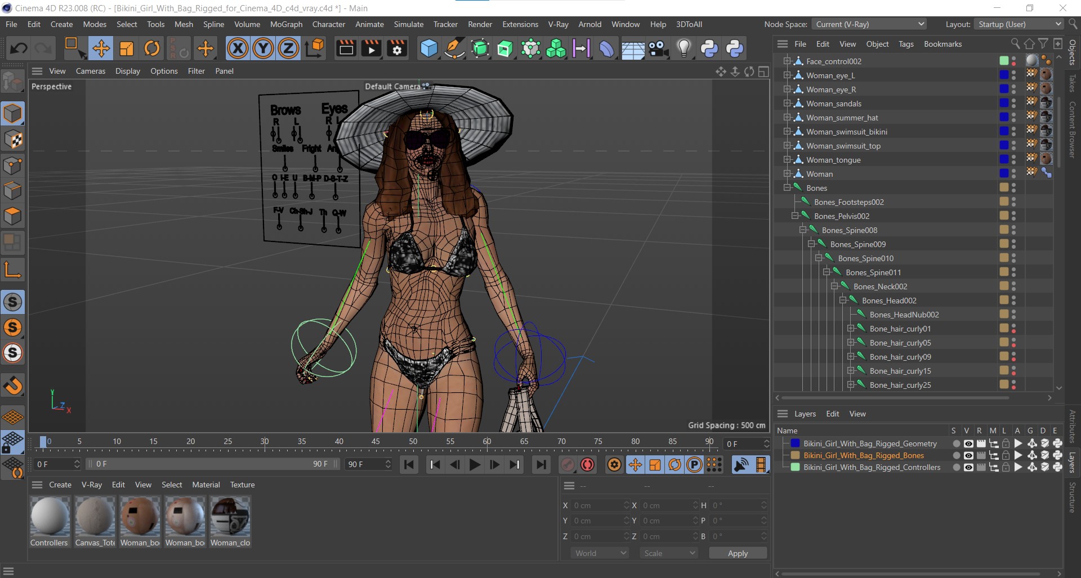Open the Node Space dropdown

[868, 24]
